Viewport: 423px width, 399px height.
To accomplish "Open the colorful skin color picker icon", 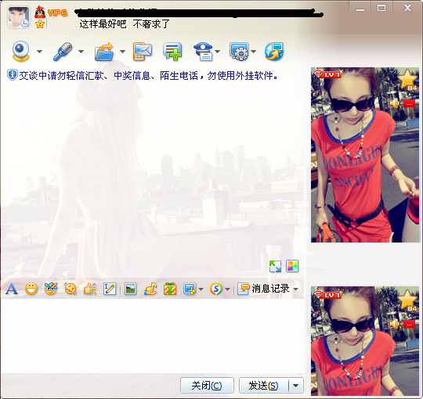I will 292,266.
